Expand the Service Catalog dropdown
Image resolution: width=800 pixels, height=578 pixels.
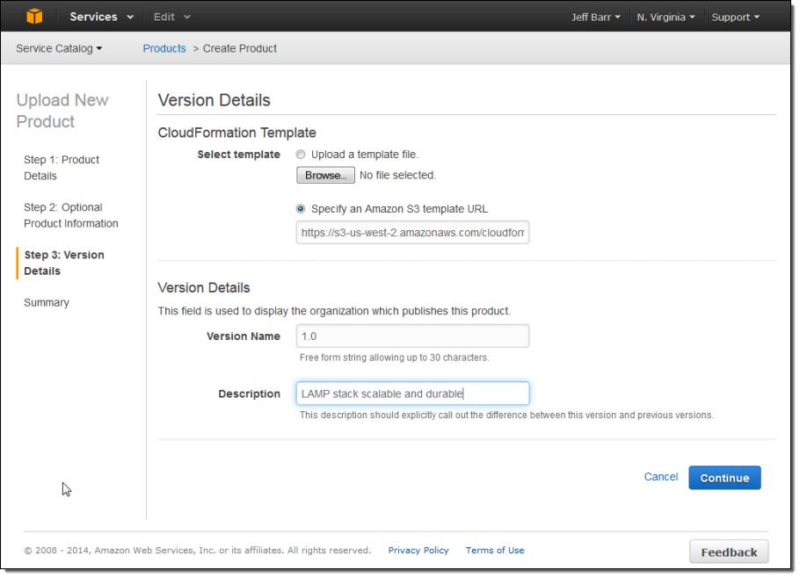(x=59, y=48)
